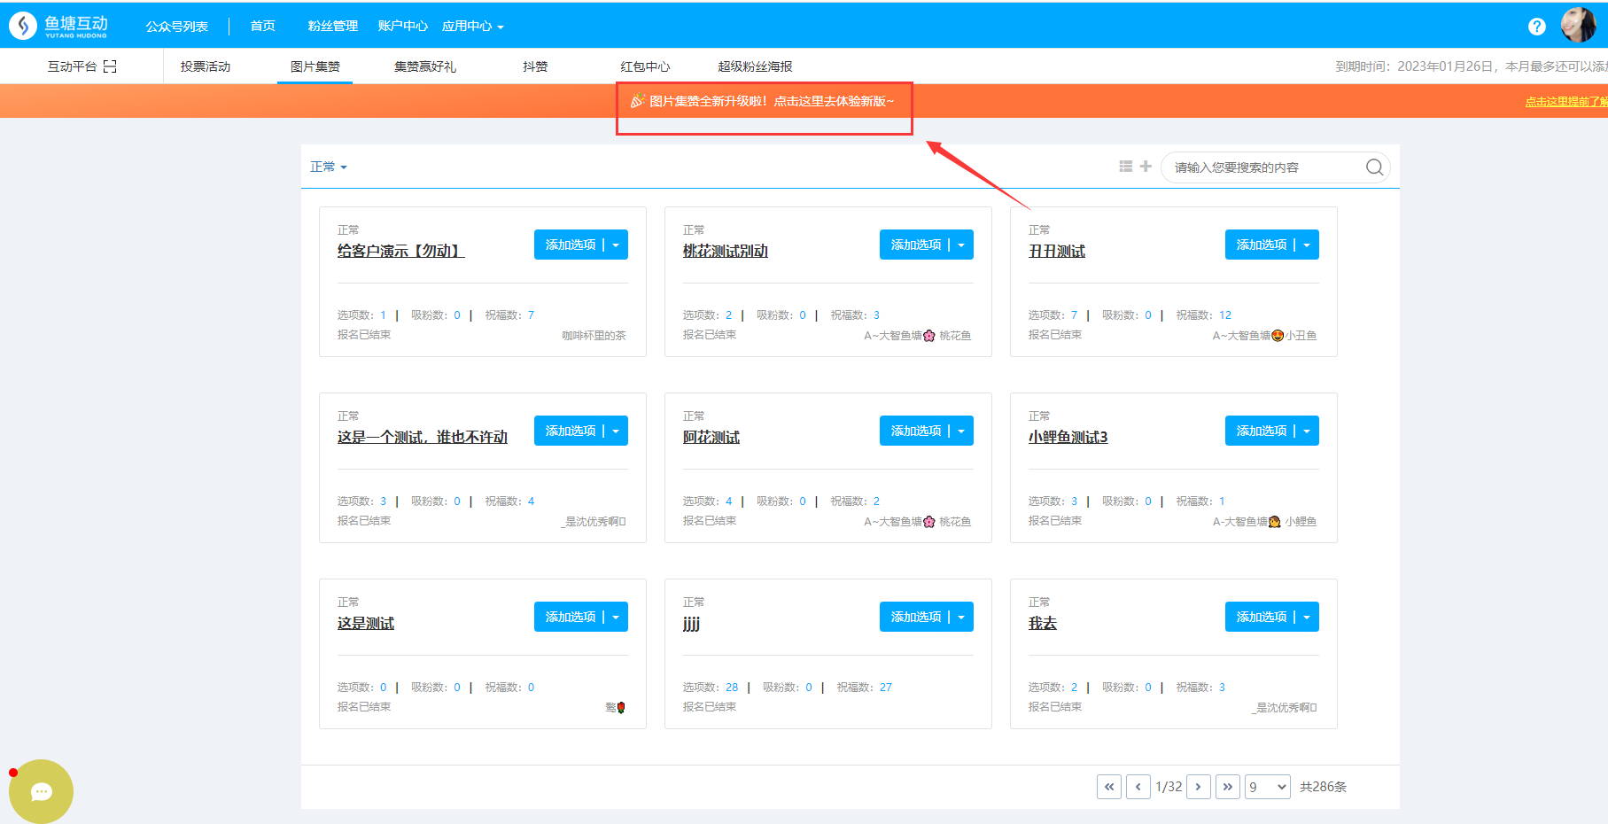Click the search magnifier icon

(x=1374, y=167)
